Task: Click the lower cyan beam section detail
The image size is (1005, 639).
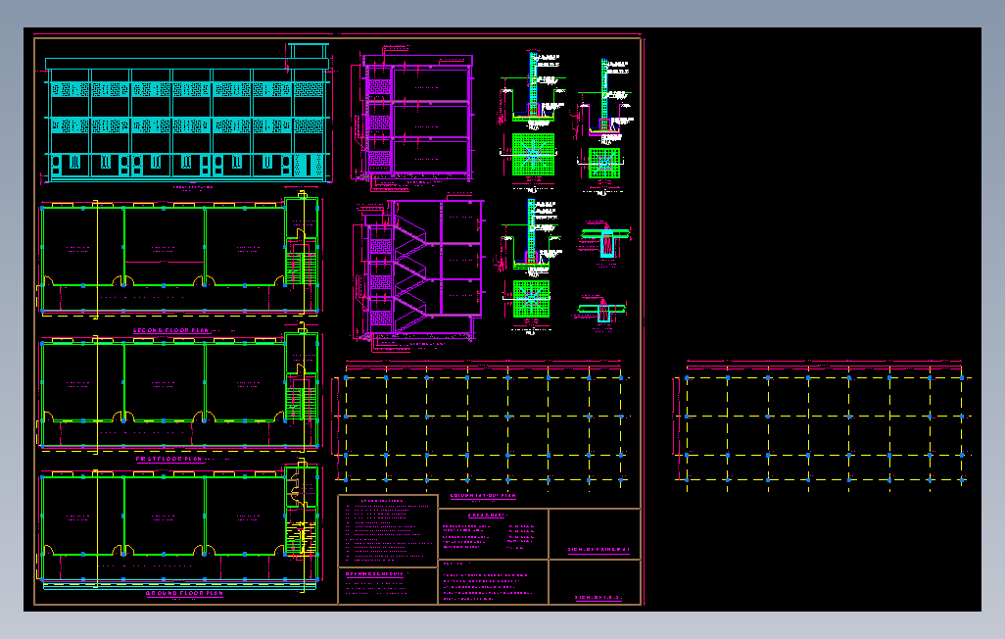Action: click(601, 311)
